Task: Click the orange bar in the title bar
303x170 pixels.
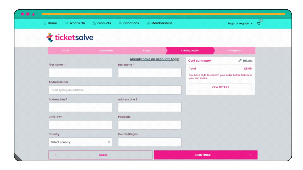Action: point(164,14)
